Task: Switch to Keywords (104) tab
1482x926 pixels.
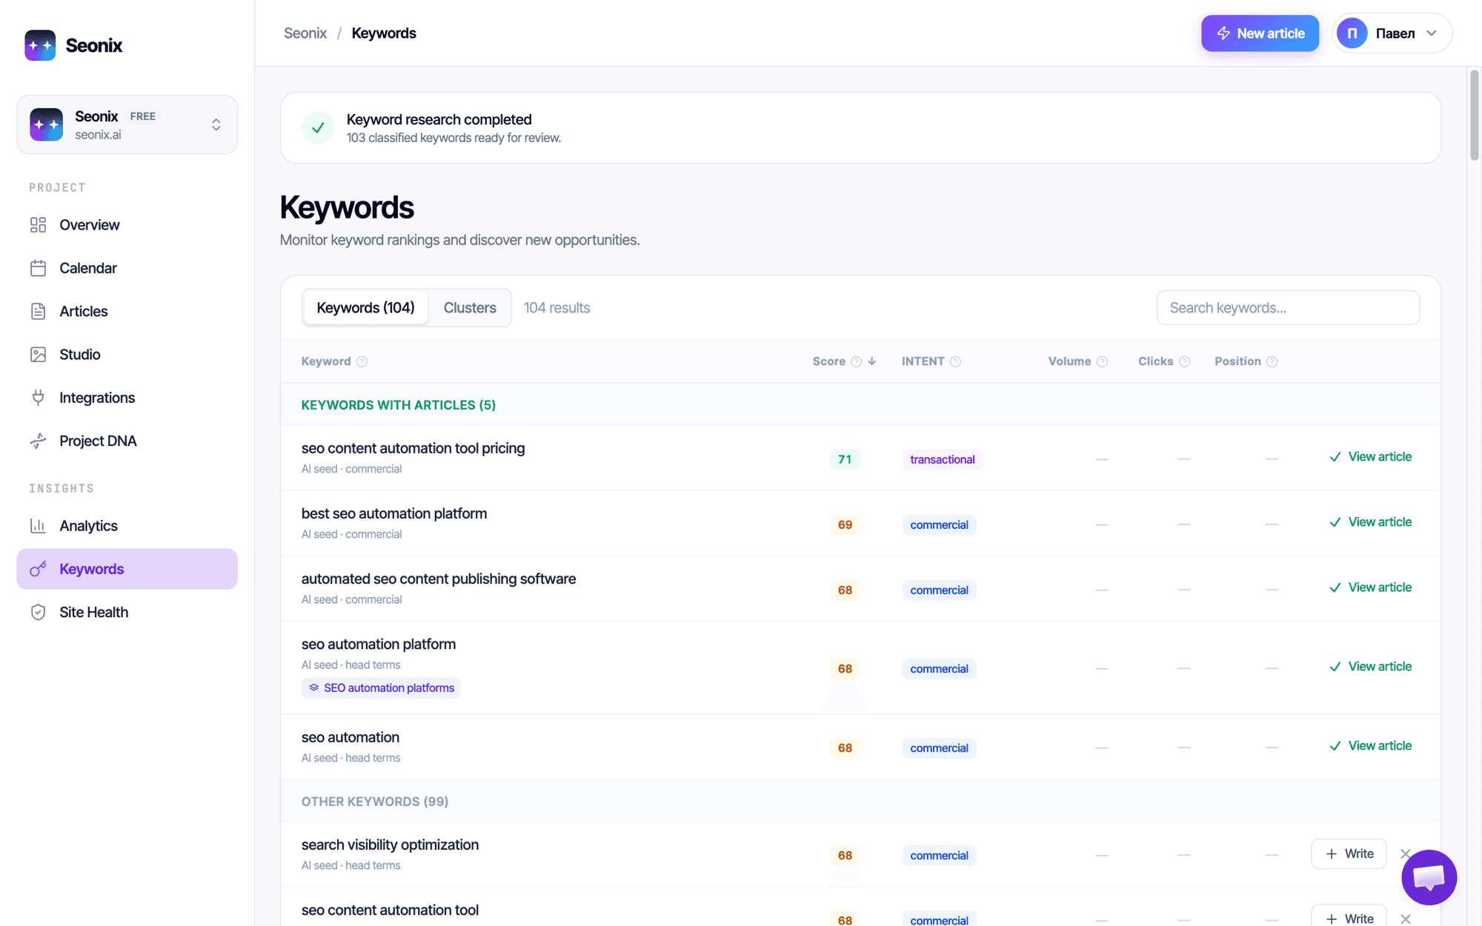Action: pyautogui.click(x=365, y=307)
